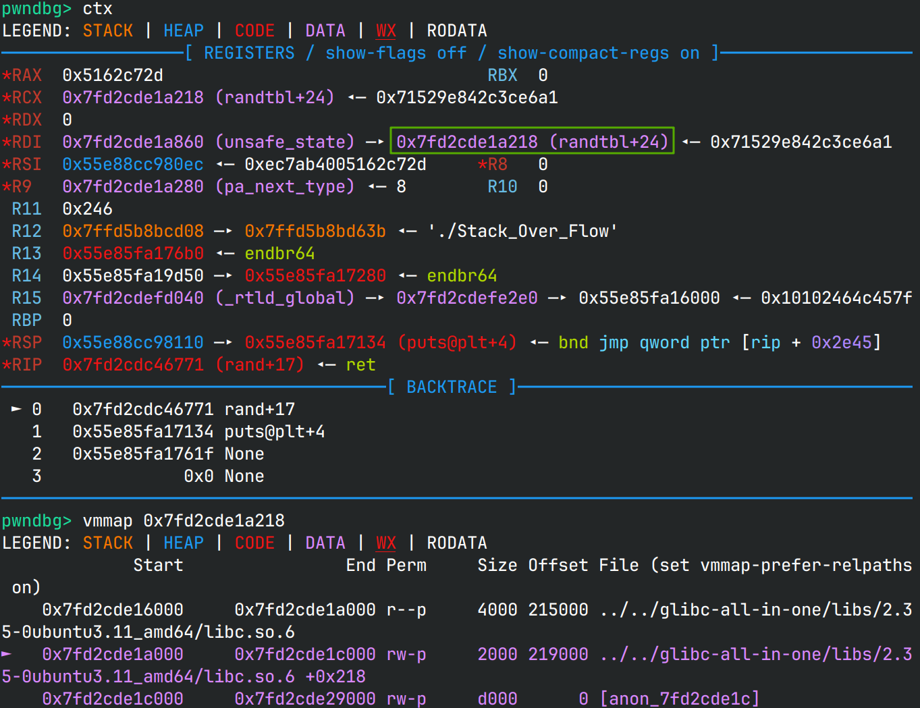Viewport: 920px width, 708px height.
Task: Click the RIP address at rand+17
Action: [x=132, y=364]
